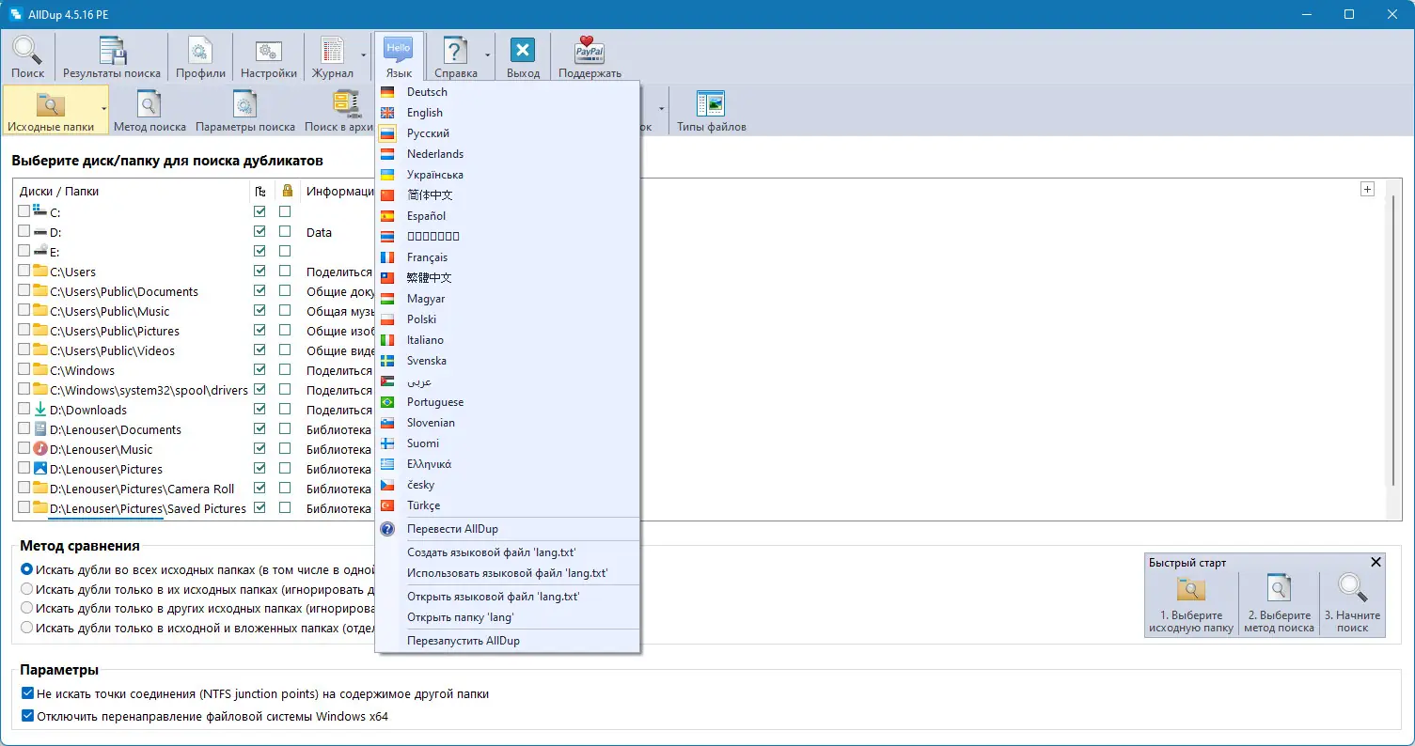1415x746 pixels.
Task: Click quick start icon 1. Выберите исходную папку
Action: tap(1190, 590)
